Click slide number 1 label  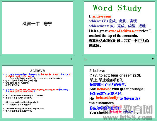click(71, 59)
